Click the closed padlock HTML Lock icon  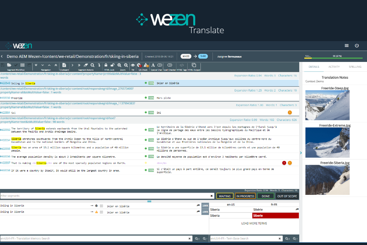pyautogui.click(x=106, y=65)
